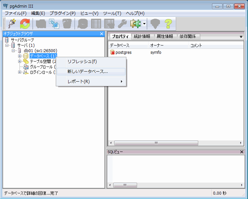Select the サーバ (1) tree item
This screenshot has height=199, width=248.
click(x=26, y=45)
